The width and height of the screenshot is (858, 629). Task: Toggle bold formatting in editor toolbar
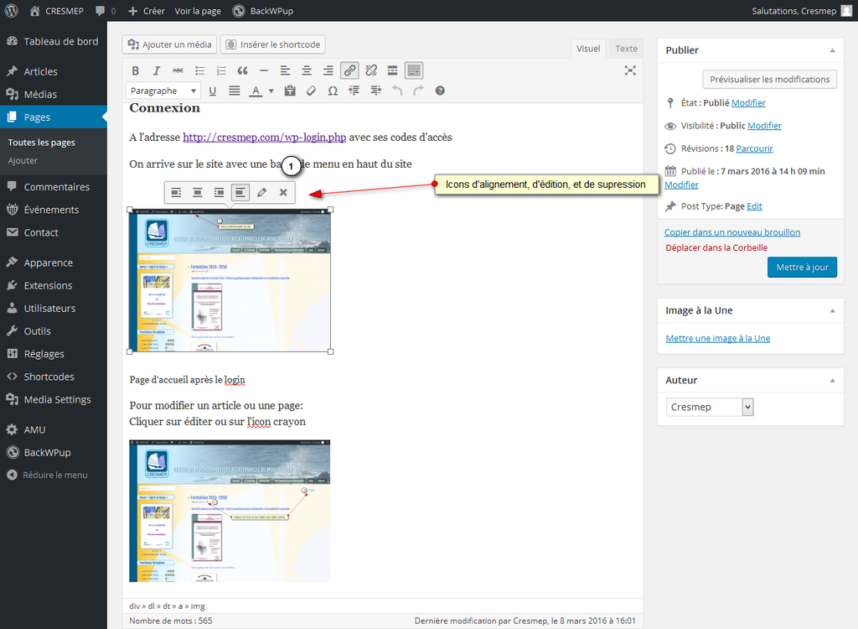pyautogui.click(x=135, y=70)
